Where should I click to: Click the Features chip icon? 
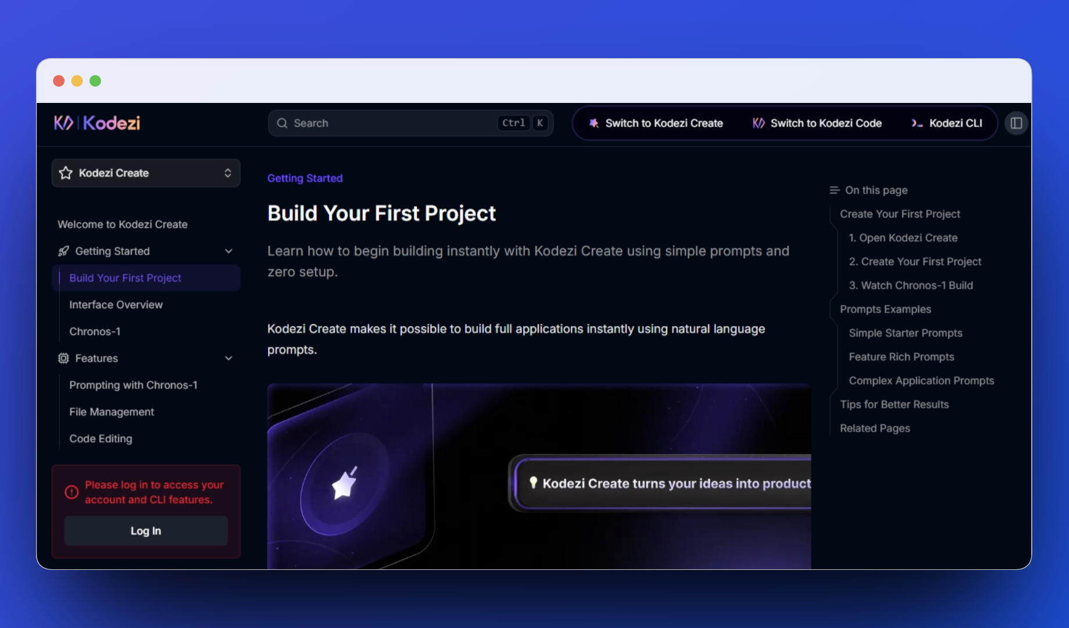(63, 358)
